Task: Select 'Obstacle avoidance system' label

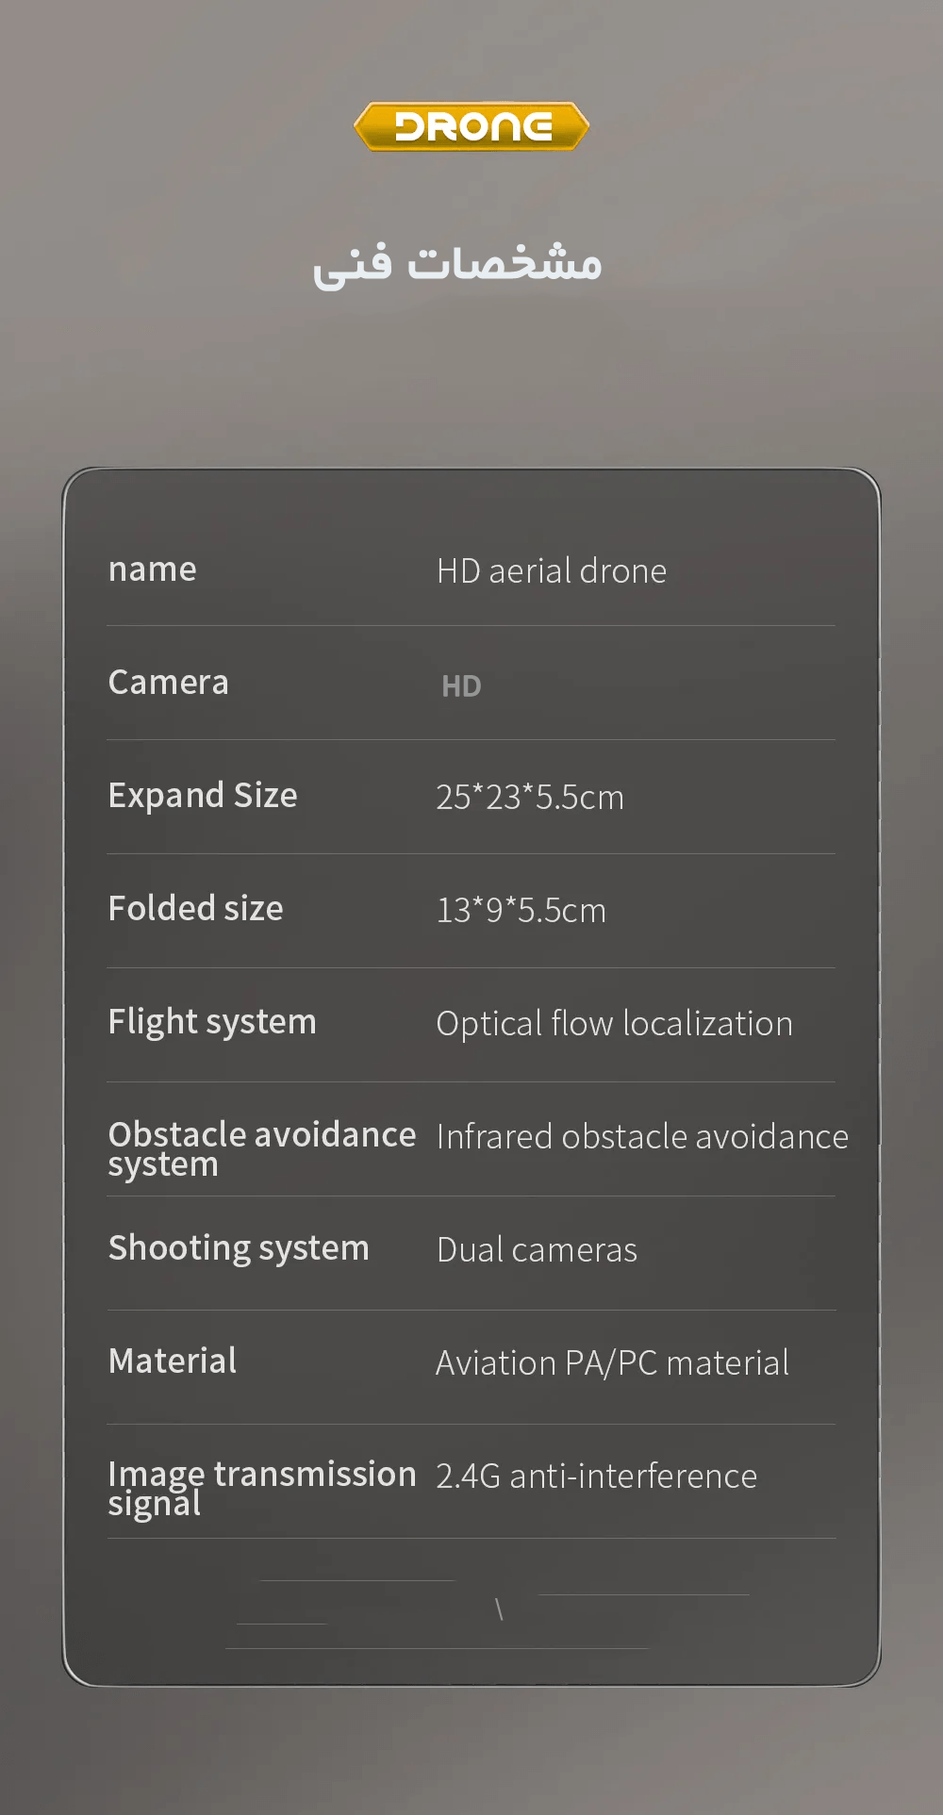Action: 262,1150
